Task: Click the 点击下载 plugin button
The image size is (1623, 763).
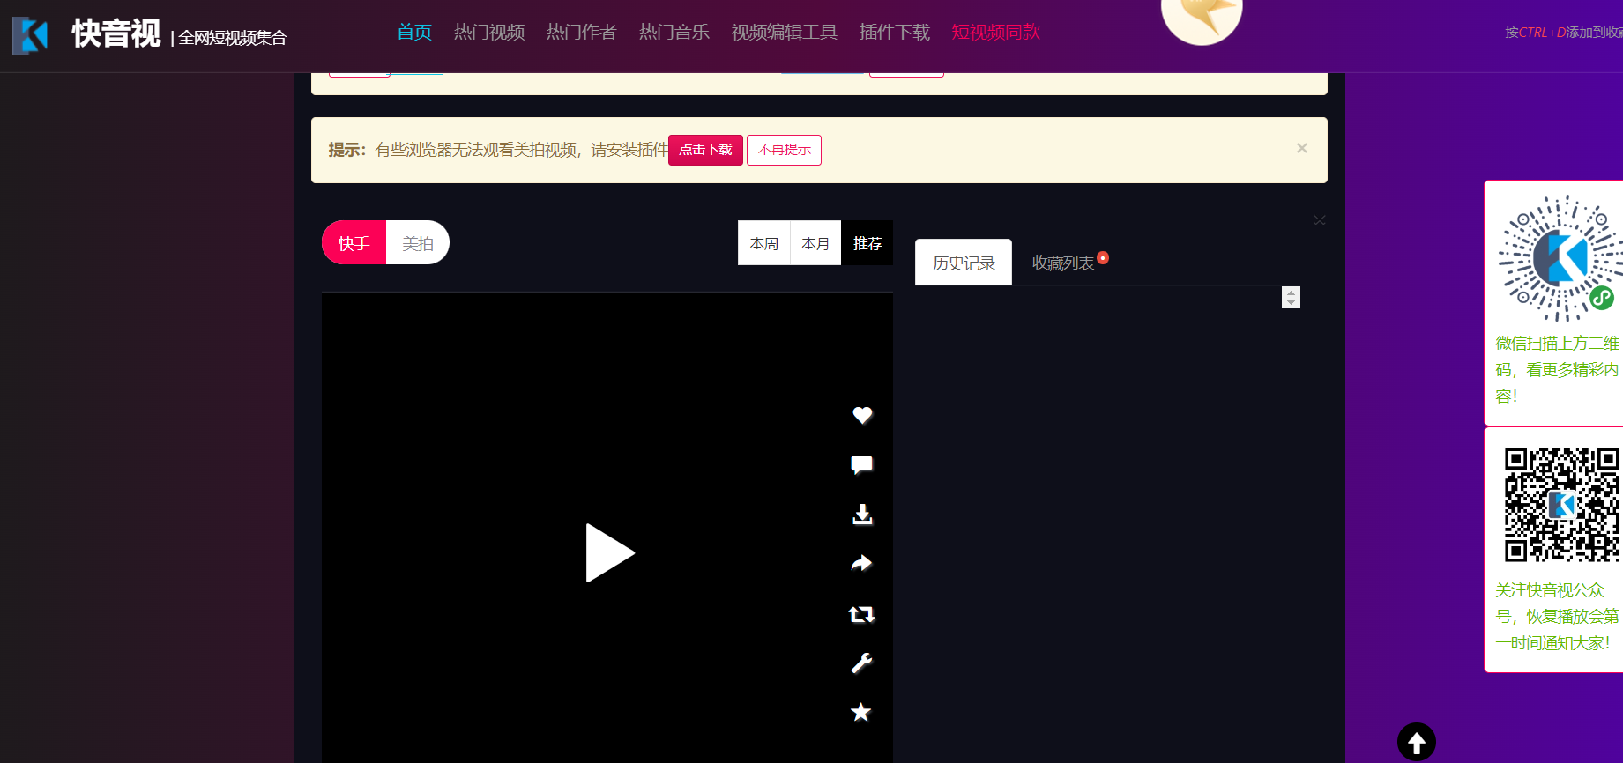Action: [x=705, y=150]
